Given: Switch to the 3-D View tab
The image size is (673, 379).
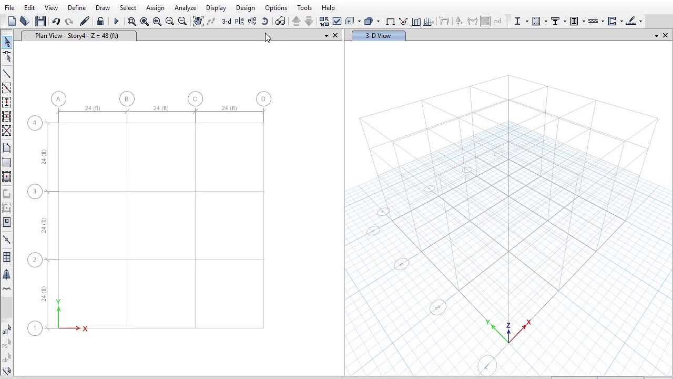Looking at the screenshot, I should tap(379, 36).
